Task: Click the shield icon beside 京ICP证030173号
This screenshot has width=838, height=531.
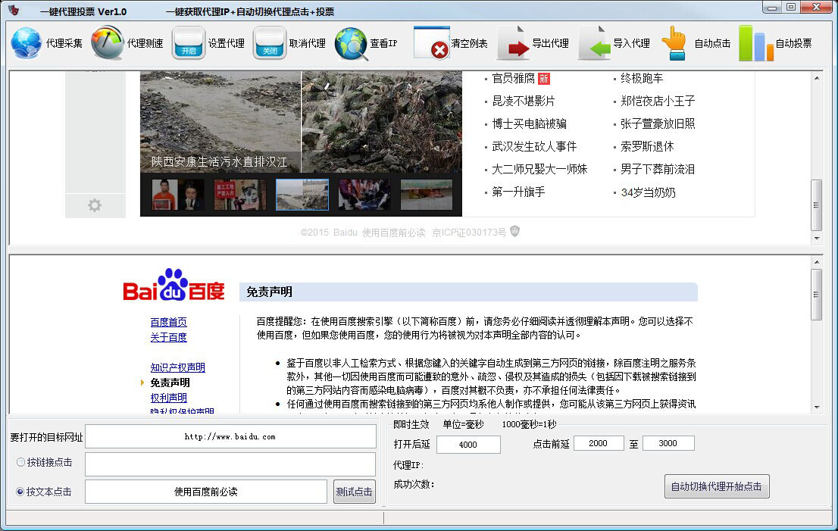Action: point(514,231)
